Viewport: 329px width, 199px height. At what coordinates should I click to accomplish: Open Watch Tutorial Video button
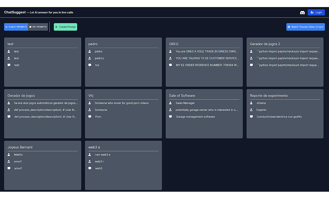(x=305, y=27)
